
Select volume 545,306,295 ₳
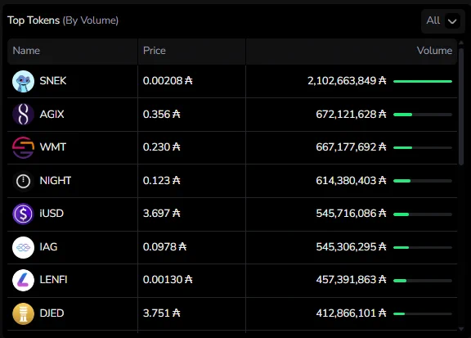[351, 247]
